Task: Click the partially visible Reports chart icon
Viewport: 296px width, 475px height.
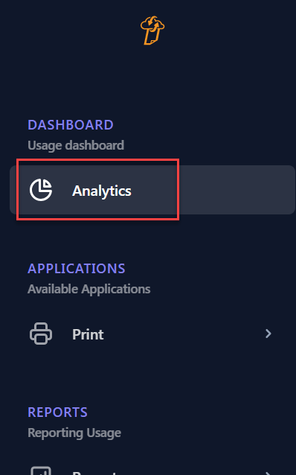Action: click(x=41, y=471)
